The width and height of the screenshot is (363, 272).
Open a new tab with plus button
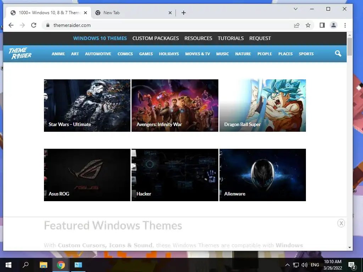(x=184, y=13)
